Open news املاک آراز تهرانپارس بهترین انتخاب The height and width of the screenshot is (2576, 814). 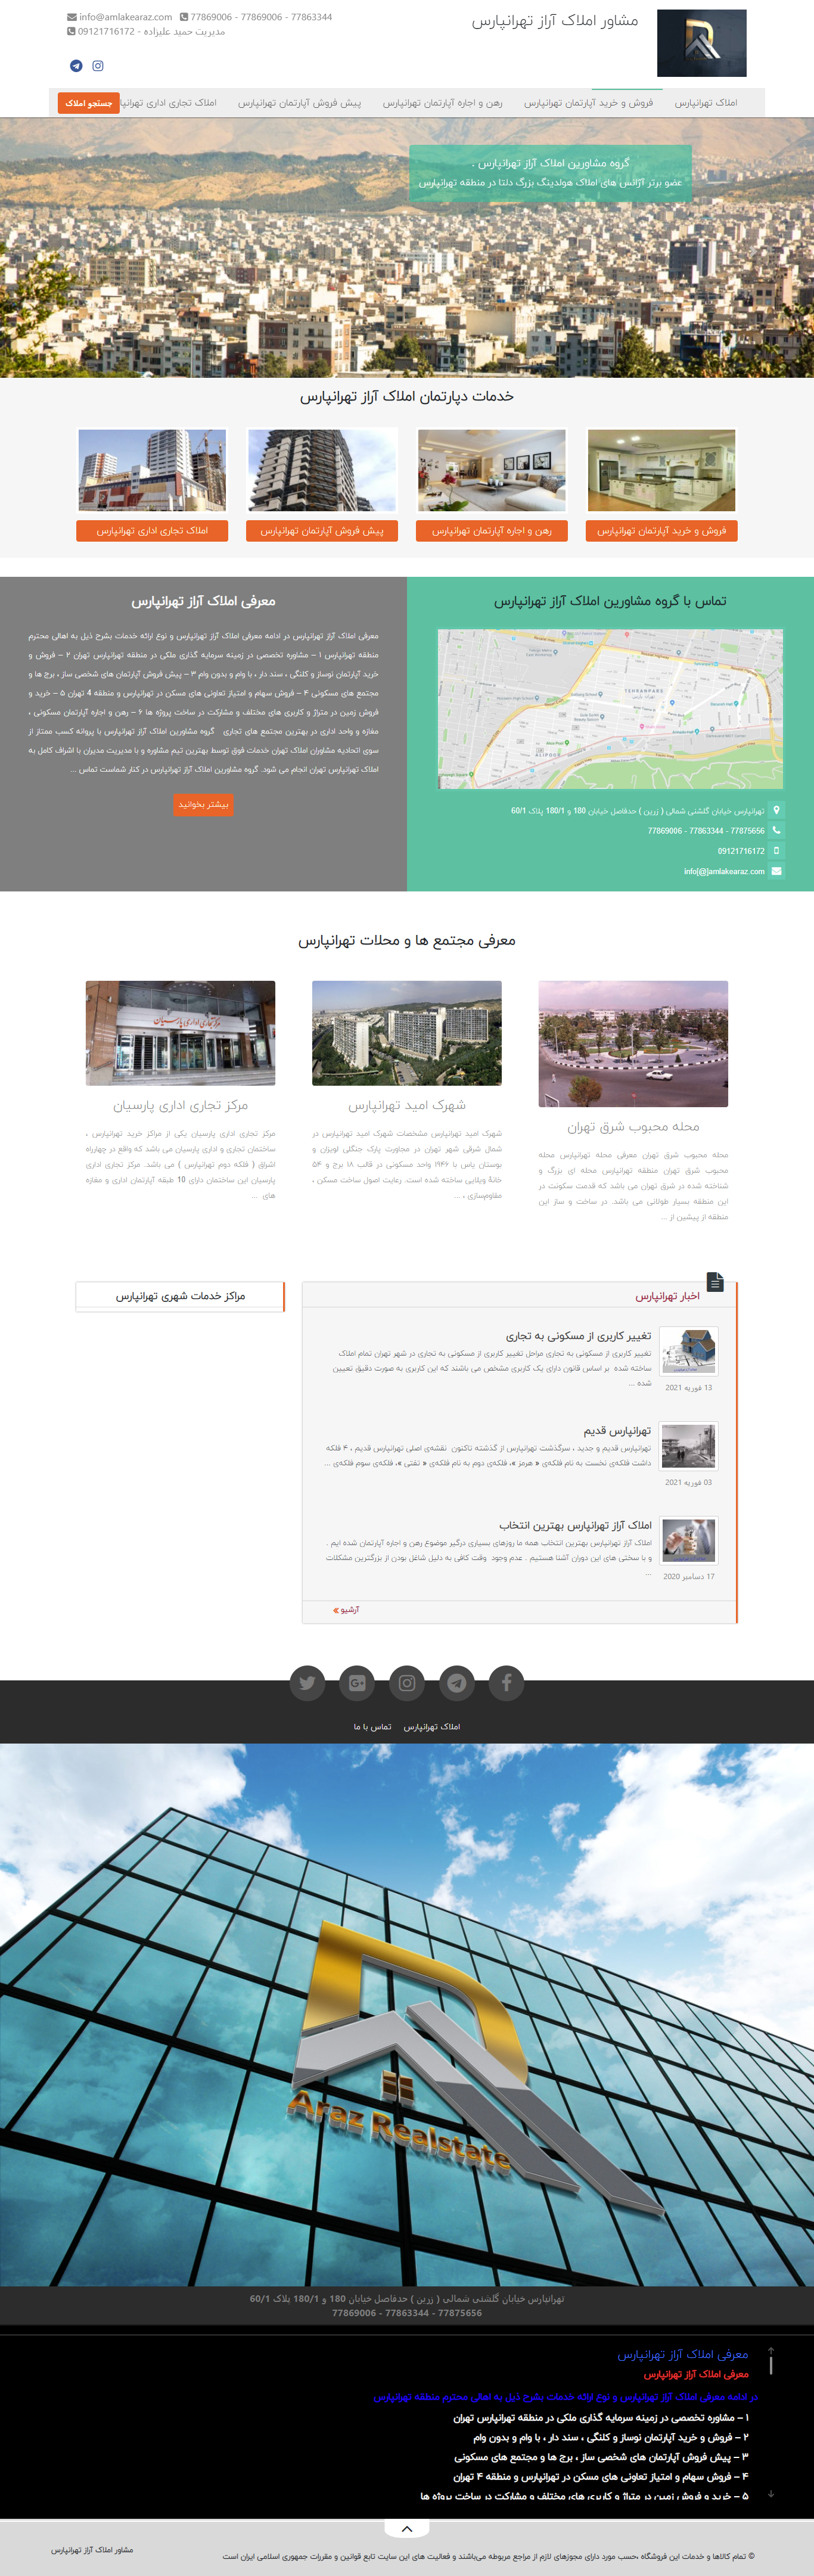tap(575, 1525)
